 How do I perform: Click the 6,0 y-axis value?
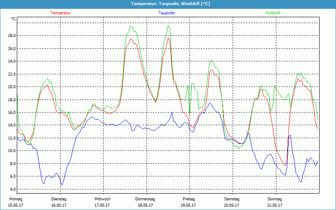[13, 176]
